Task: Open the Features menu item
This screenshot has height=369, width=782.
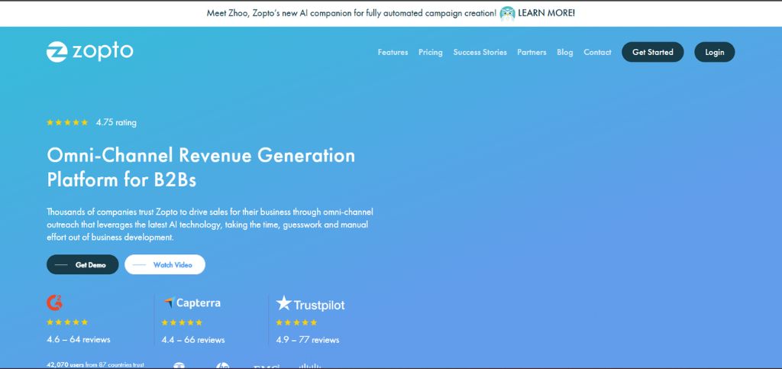Action: tap(393, 52)
